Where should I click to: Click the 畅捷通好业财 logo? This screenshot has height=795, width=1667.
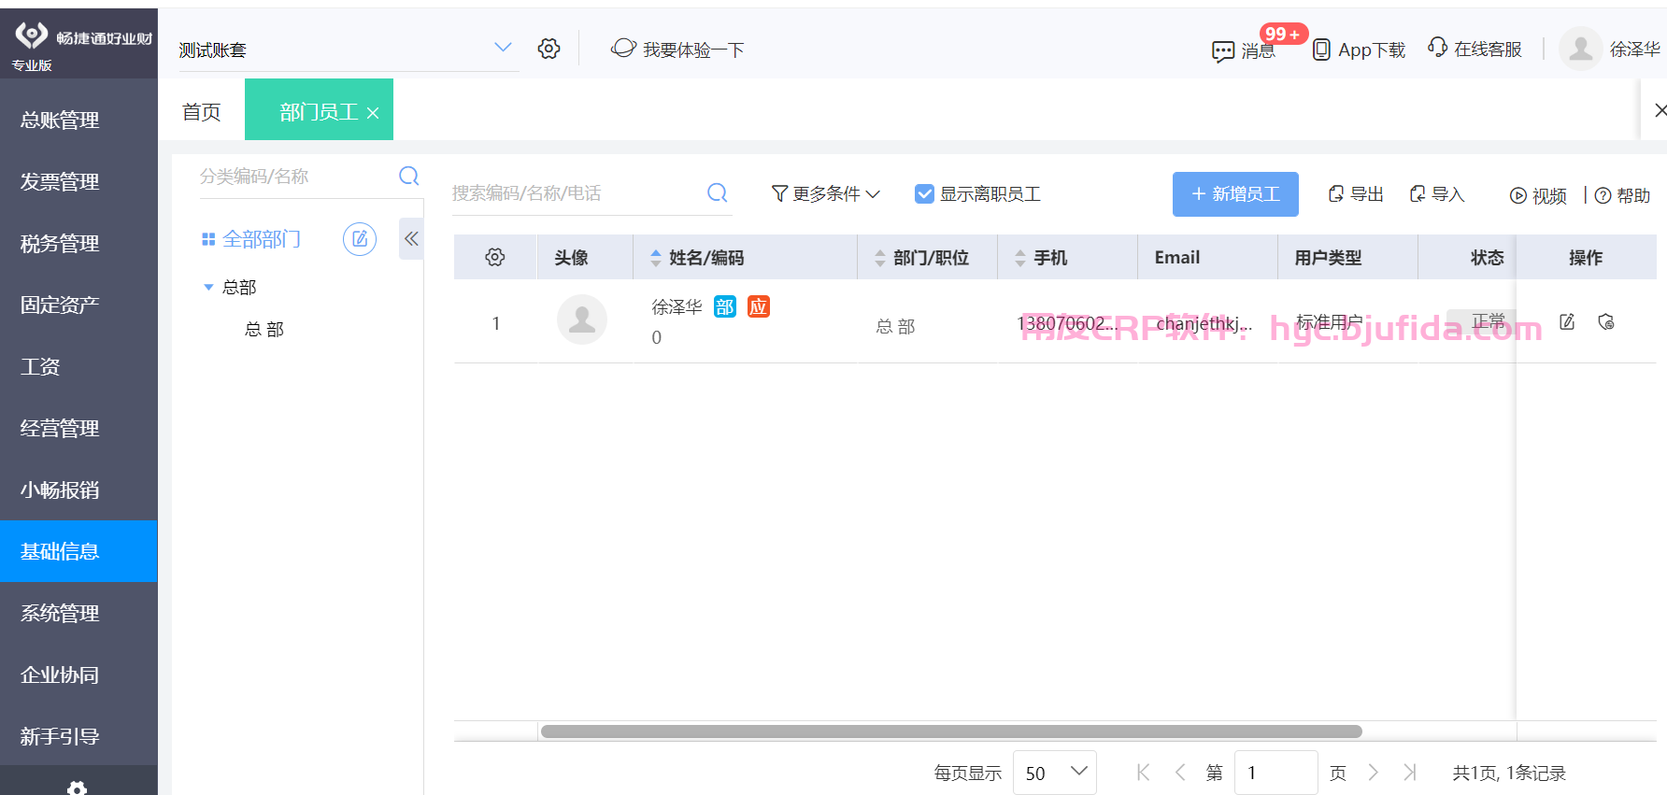[x=83, y=37]
